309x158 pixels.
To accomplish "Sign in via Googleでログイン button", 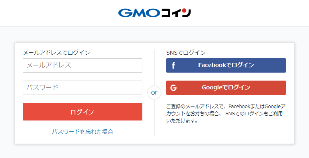I will pos(226,88).
